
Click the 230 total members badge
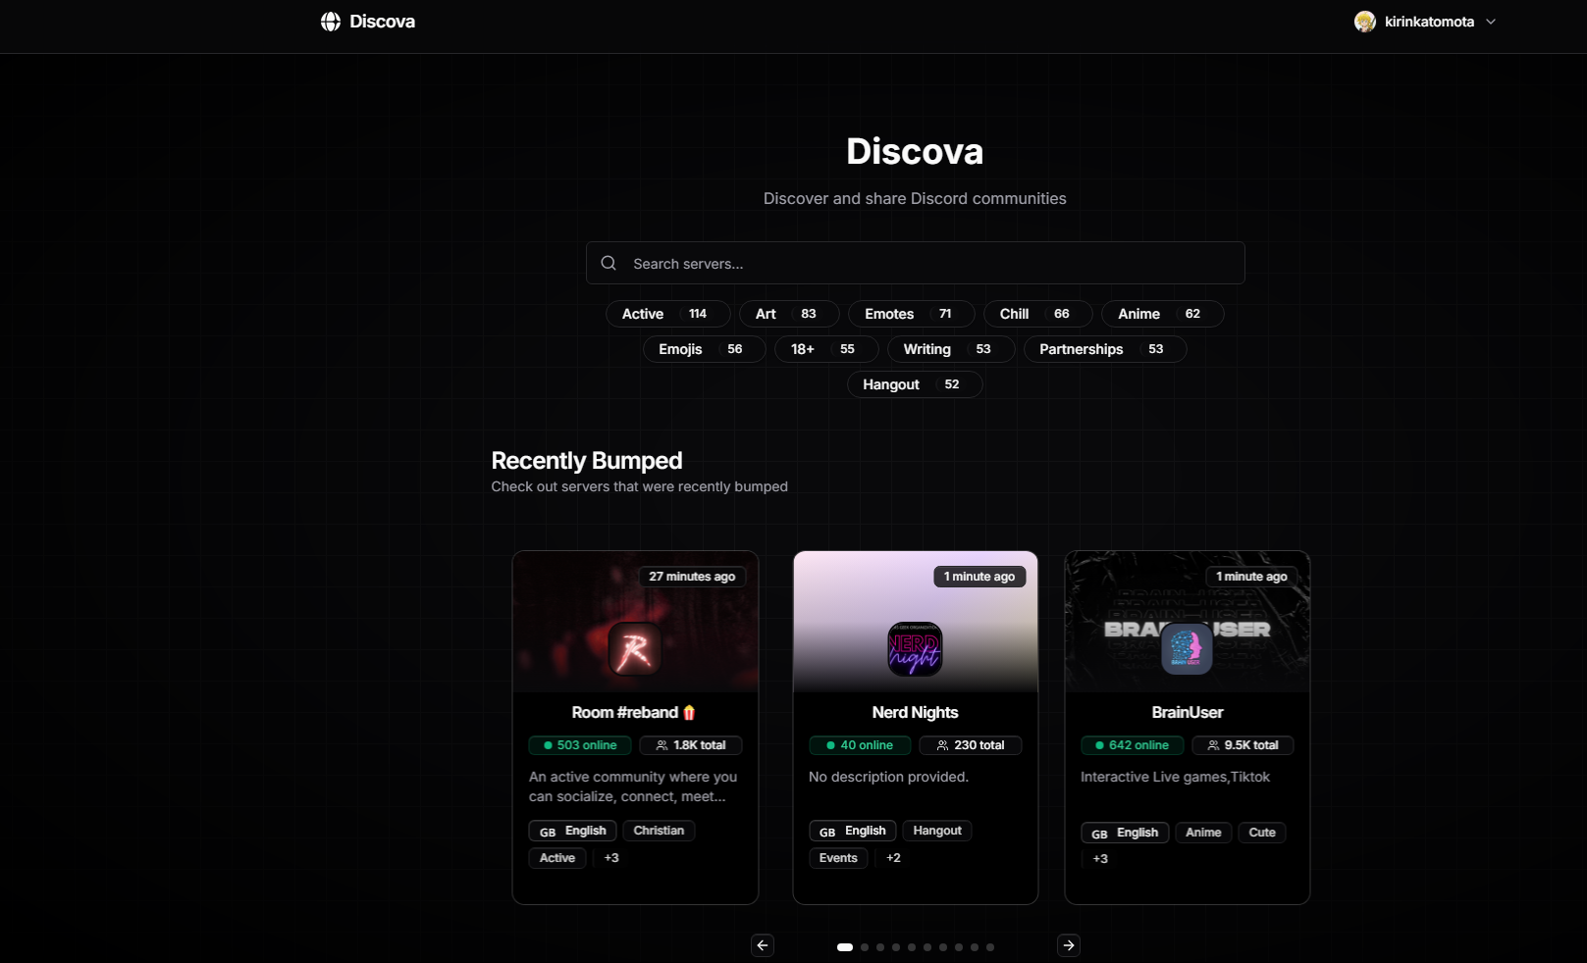[971, 745]
